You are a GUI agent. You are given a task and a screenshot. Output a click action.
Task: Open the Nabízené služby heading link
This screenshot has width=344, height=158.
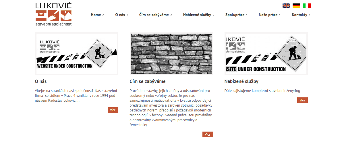[241, 82]
